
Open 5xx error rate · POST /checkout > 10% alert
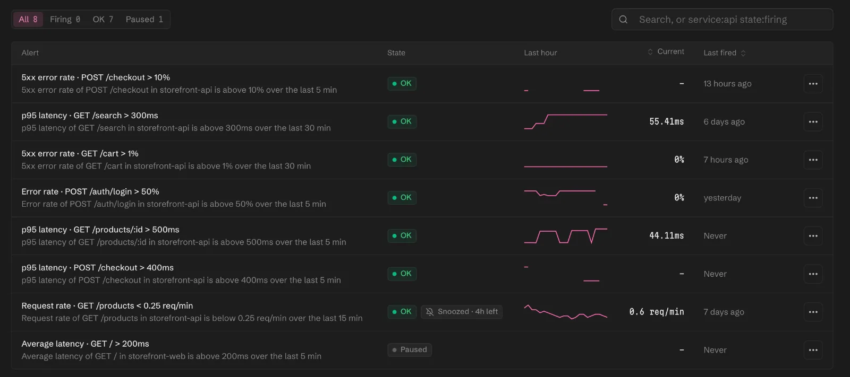click(96, 77)
